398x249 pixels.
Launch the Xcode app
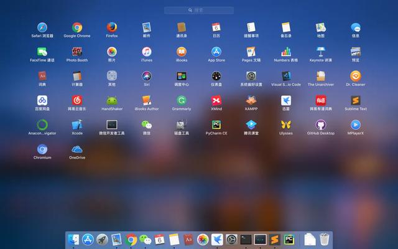pyautogui.click(x=77, y=125)
